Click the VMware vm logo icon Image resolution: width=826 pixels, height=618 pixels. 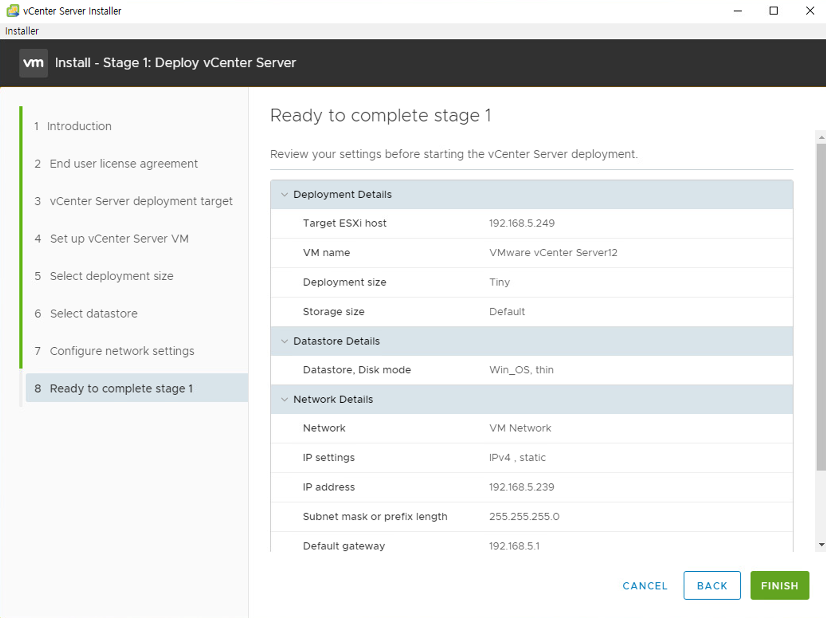[x=33, y=63]
